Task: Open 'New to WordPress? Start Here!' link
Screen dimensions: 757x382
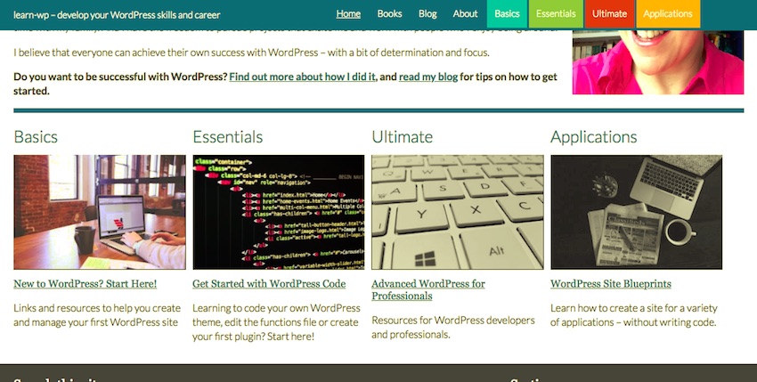Action: pyautogui.click(x=85, y=284)
